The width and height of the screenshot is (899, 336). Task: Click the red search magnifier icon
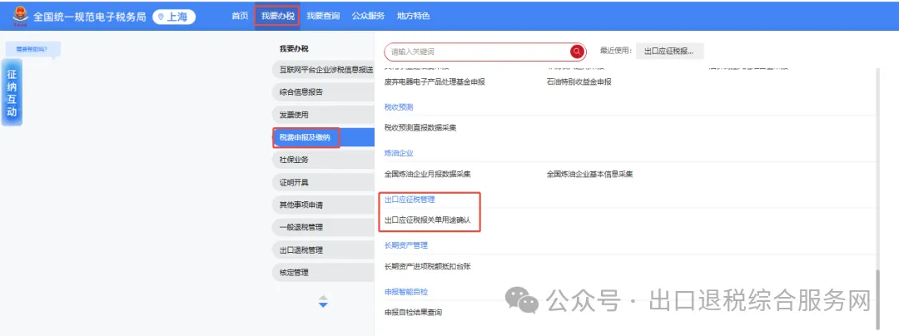[x=576, y=52]
